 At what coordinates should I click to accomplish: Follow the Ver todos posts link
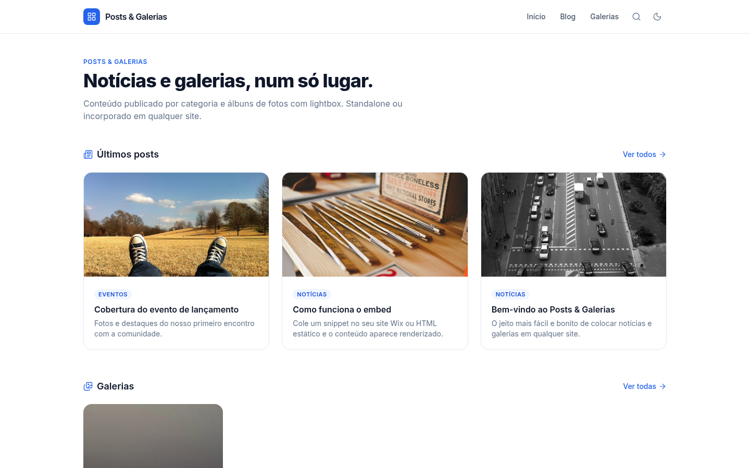click(644, 154)
